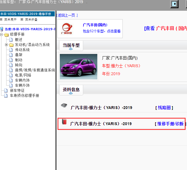Click the 查看 广汽丰田 link at right
Image resolution: width=187 pixels, height=170 pixels.
coord(166,29)
